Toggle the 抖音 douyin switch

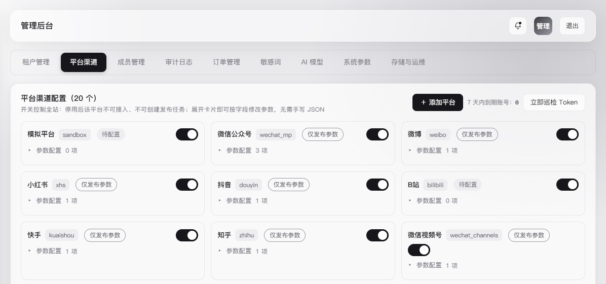(x=377, y=185)
